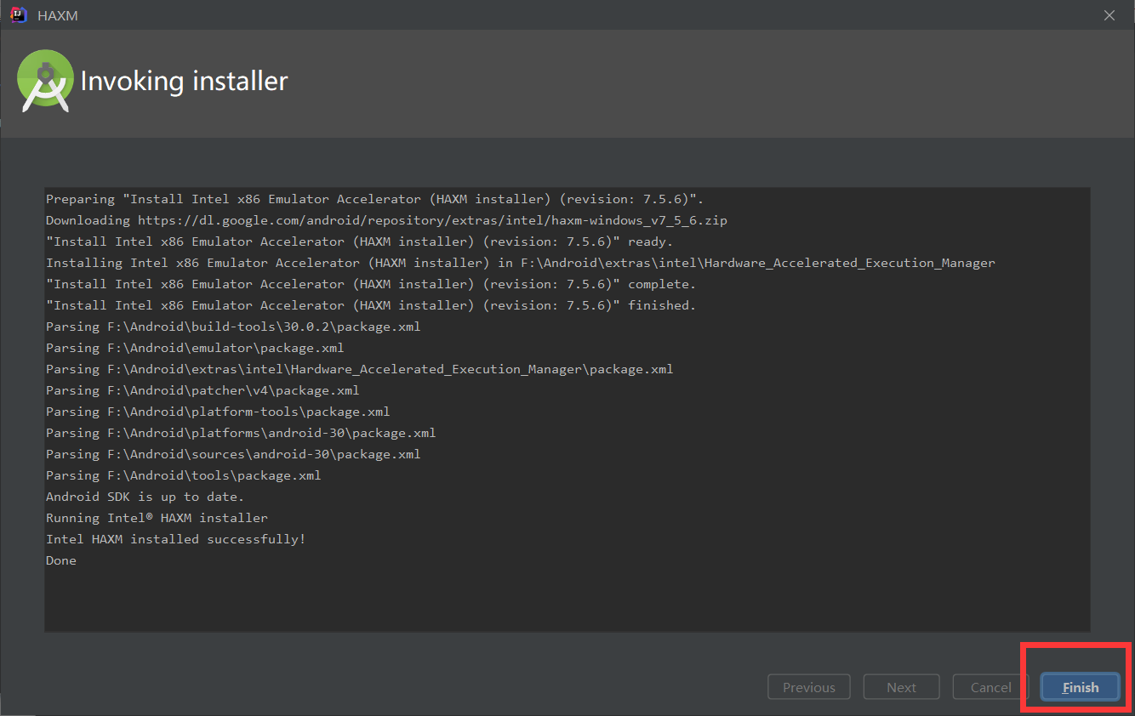Click the 'Android SDK is up to date.' line
This screenshot has height=716, width=1135.
click(145, 497)
